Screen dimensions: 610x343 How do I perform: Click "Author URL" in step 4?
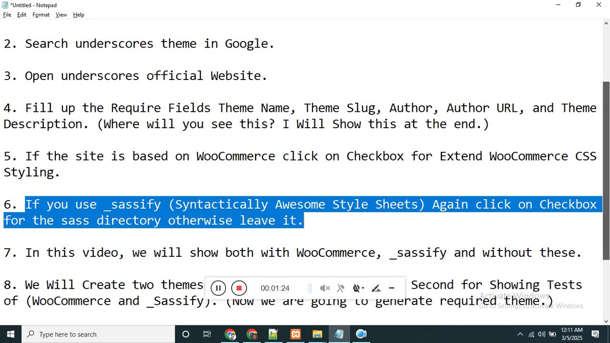pos(482,108)
